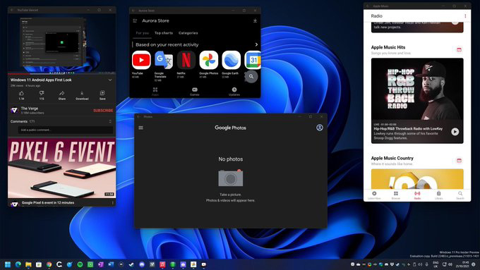Screen dimensions: 480x270
Task: Switch to the For you tab
Action: point(143,33)
